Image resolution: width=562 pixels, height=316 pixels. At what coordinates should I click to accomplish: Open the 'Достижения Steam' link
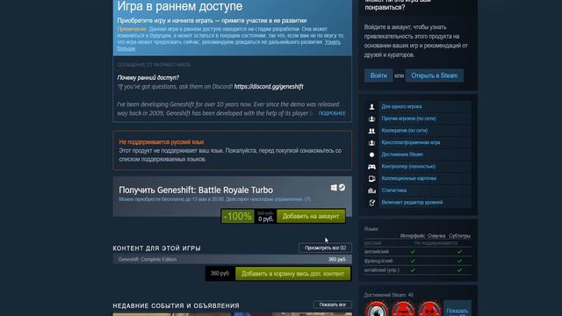[402, 154]
